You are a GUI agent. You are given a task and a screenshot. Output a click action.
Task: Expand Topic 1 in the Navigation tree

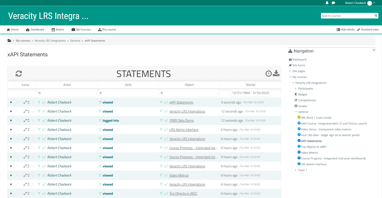pos(296,170)
